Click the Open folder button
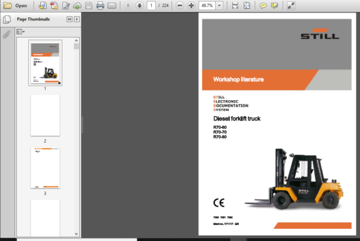This screenshot has width=360, height=241. tap(15, 5)
